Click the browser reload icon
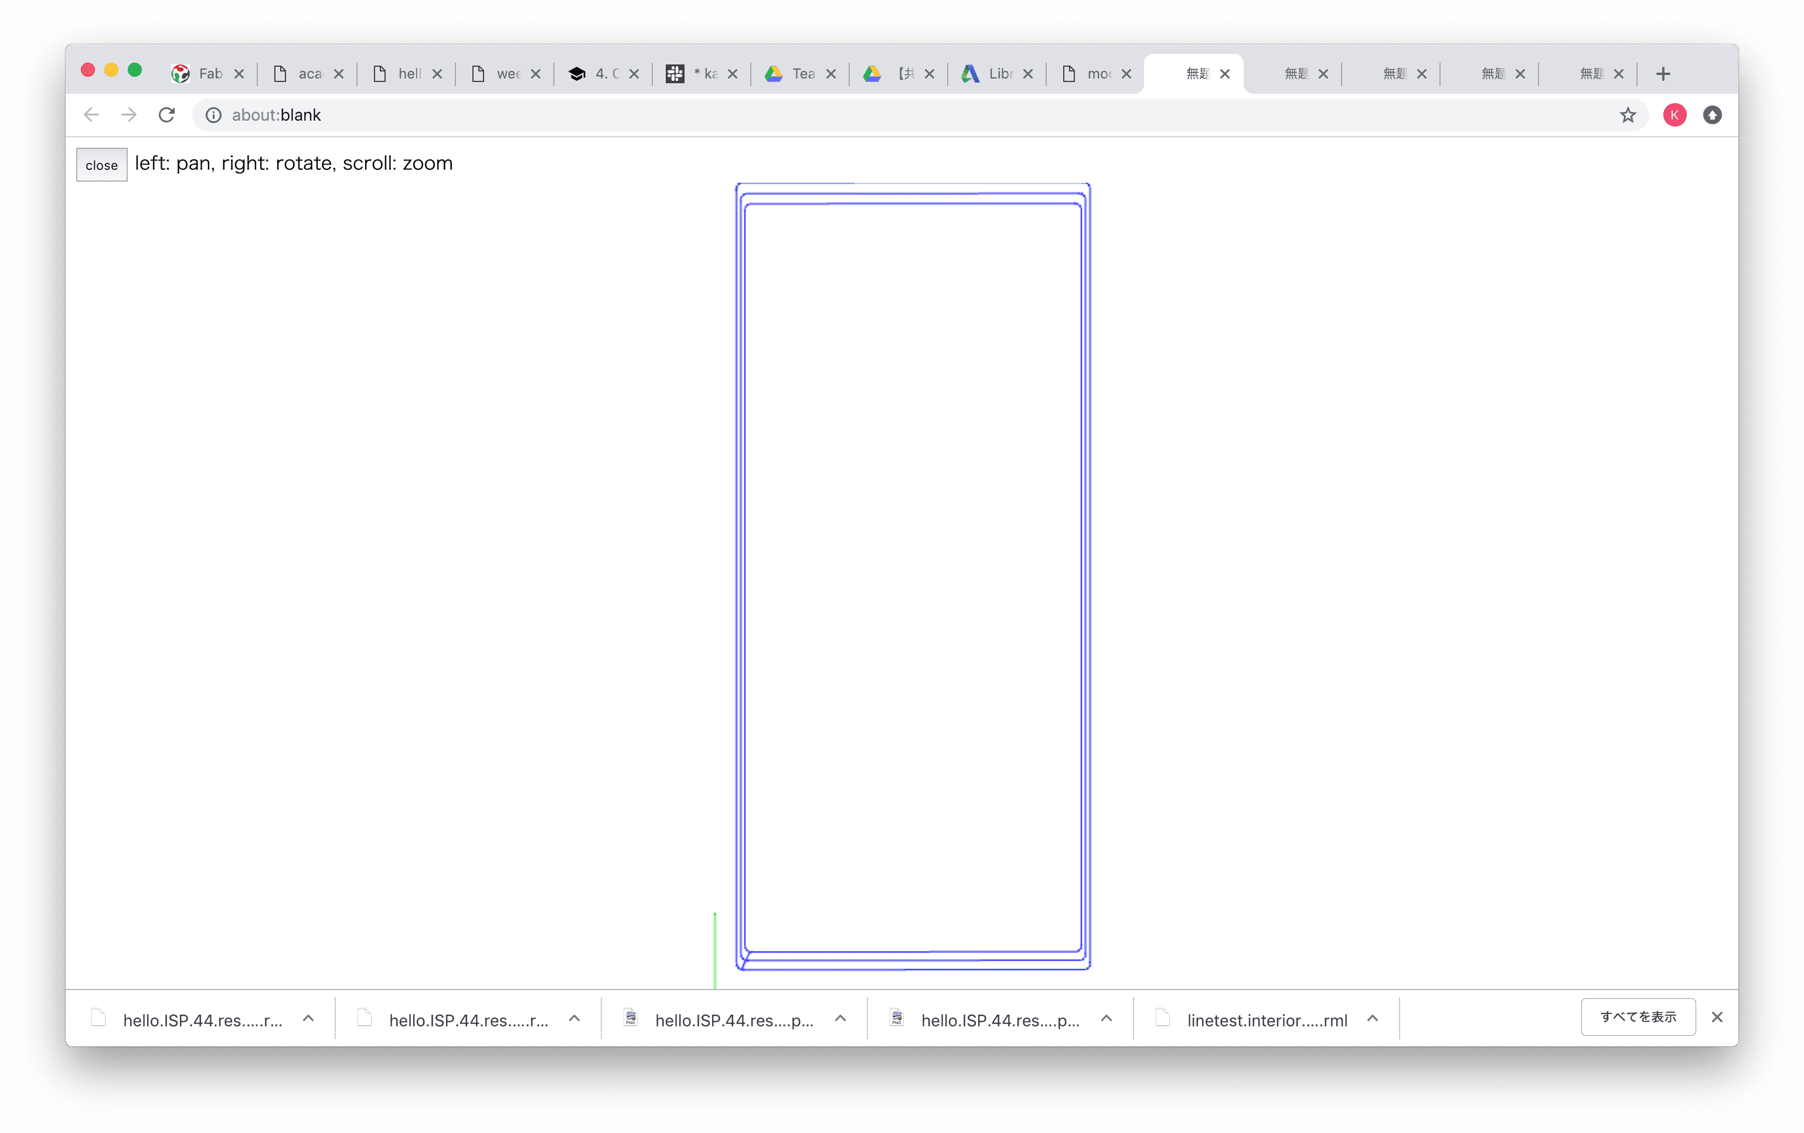Viewport: 1804px width, 1133px height. pyautogui.click(x=166, y=115)
